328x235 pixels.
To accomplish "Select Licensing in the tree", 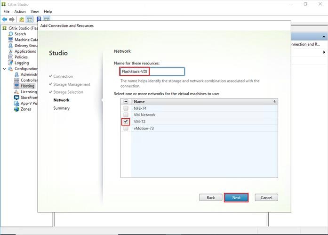I will click(29, 92).
